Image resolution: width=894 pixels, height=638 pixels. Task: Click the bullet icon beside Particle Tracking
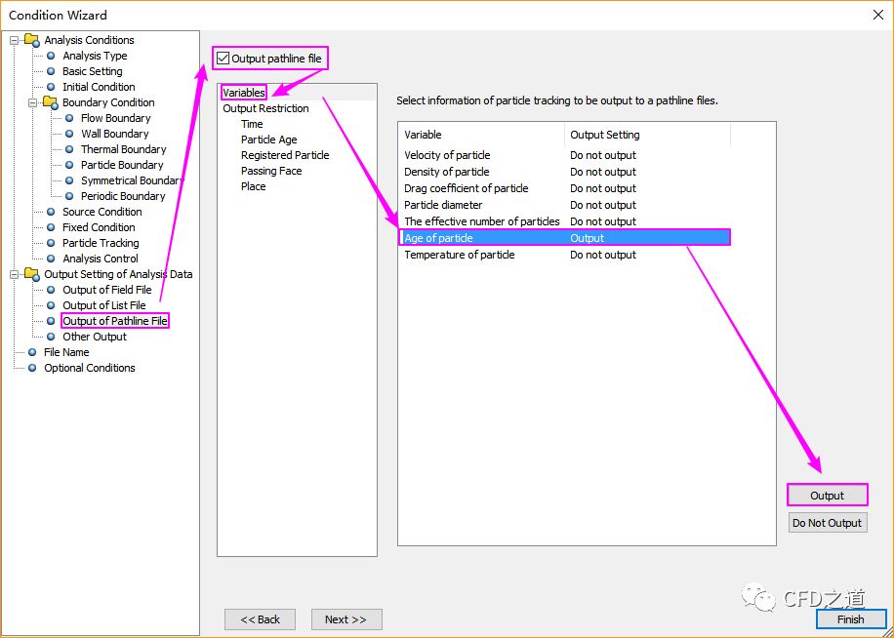[51, 243]
